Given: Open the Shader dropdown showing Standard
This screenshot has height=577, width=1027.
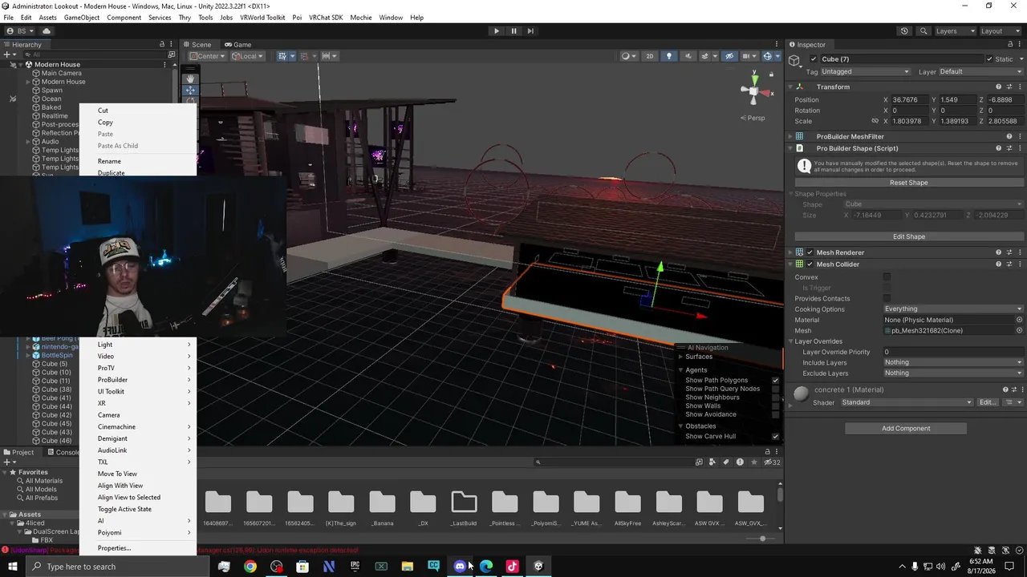Looking at the screenshot, I should [x=907, y=402].
